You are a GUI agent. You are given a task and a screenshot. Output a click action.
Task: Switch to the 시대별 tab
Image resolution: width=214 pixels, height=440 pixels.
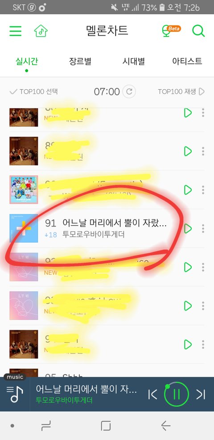pyautogui.click(x=134, y=61)
